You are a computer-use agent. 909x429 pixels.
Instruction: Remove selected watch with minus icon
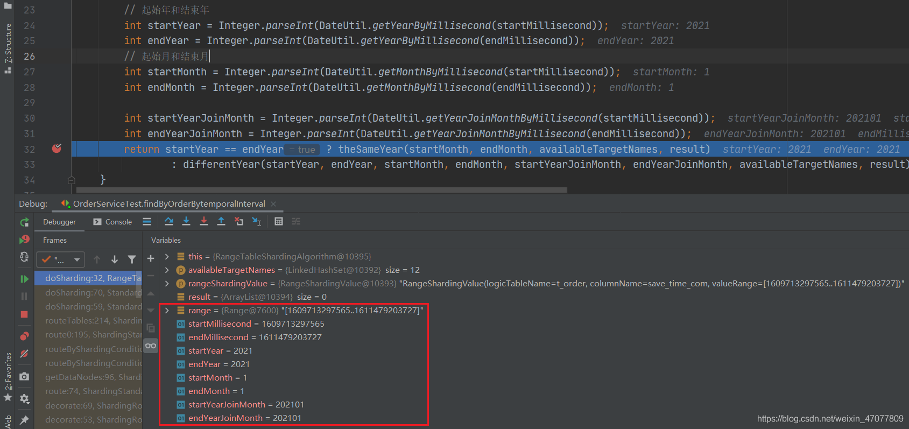pyautogui.click(x=151, y=276)
